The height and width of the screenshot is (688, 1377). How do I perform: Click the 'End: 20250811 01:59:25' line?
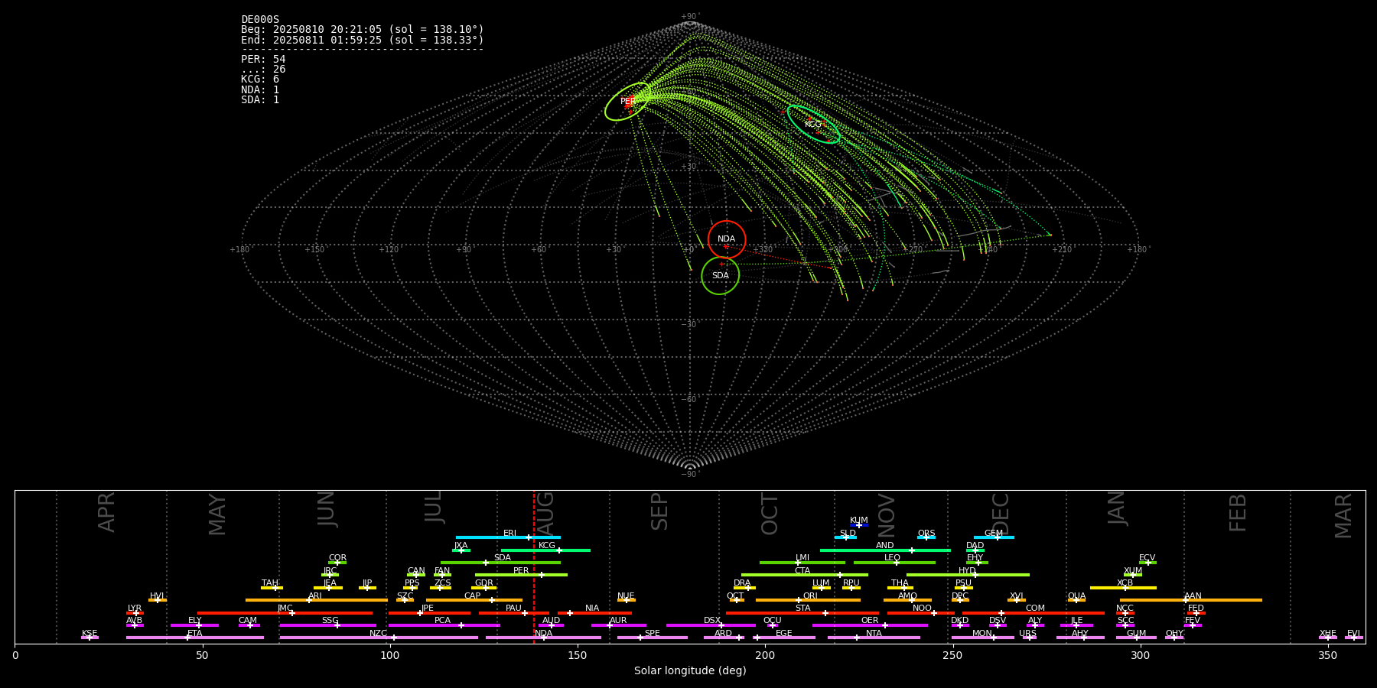click(363, 40)
